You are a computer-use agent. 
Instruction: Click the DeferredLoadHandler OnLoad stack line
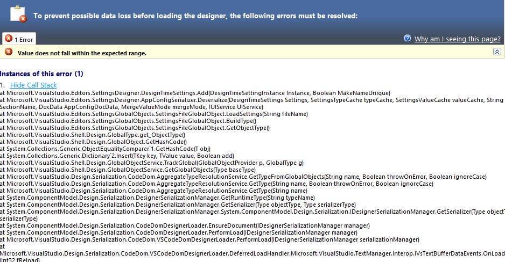[x=252, y=253]
